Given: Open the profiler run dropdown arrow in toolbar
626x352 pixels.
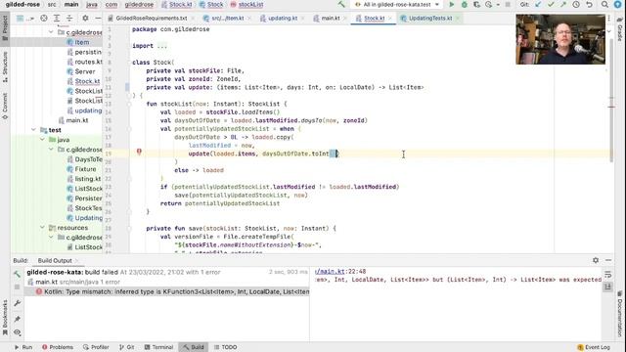Looking at the screenshot, I should click(498, 5).
